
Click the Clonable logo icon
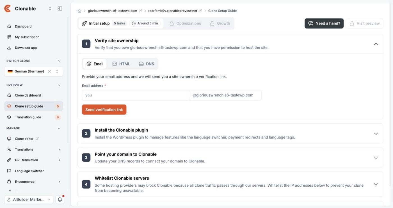pos(8,9)
